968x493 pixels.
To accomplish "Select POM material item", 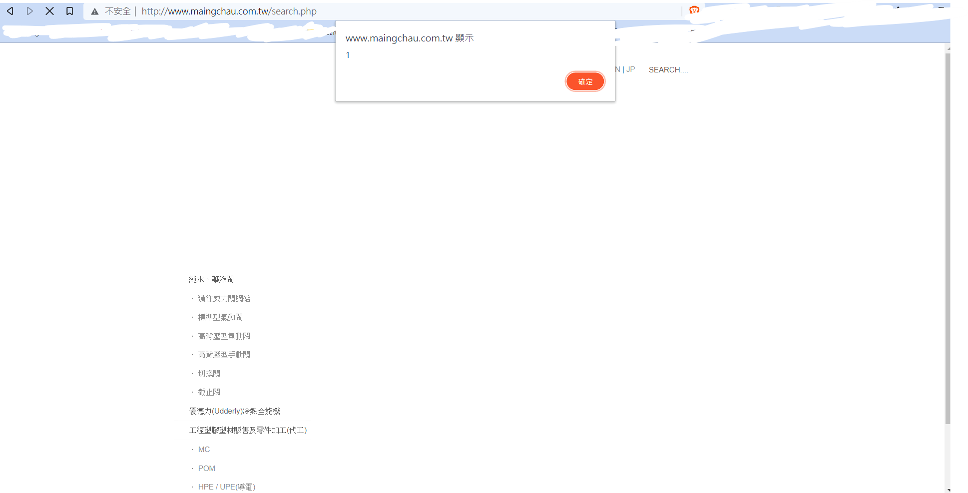I will pos(207,469).
